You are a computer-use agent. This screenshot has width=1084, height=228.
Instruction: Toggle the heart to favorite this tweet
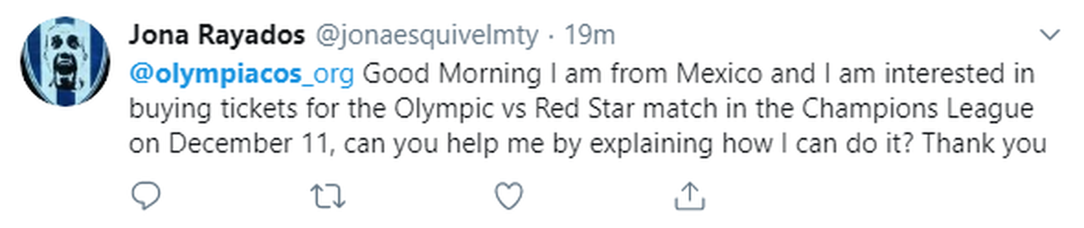(509, 196)
